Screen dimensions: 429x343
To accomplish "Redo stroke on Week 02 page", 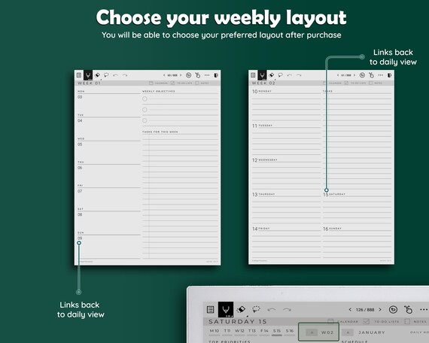I will [299, 75].
